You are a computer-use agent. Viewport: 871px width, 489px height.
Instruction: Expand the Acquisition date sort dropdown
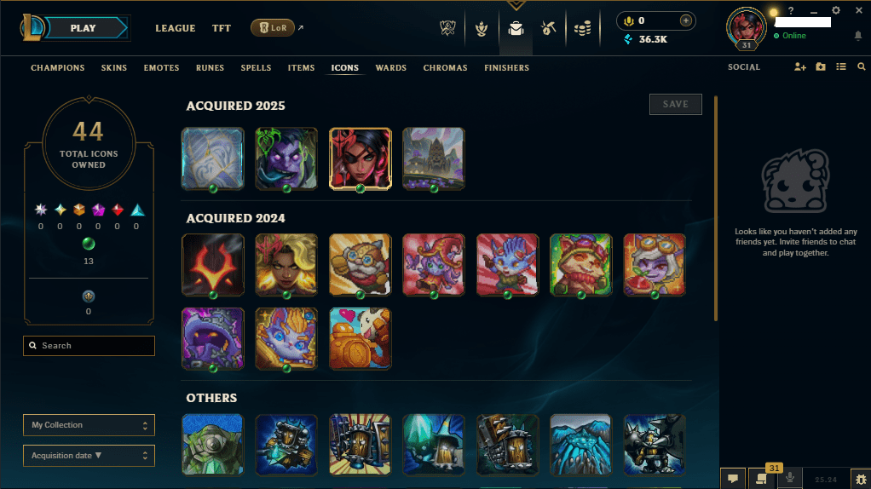tap(89, 456)
